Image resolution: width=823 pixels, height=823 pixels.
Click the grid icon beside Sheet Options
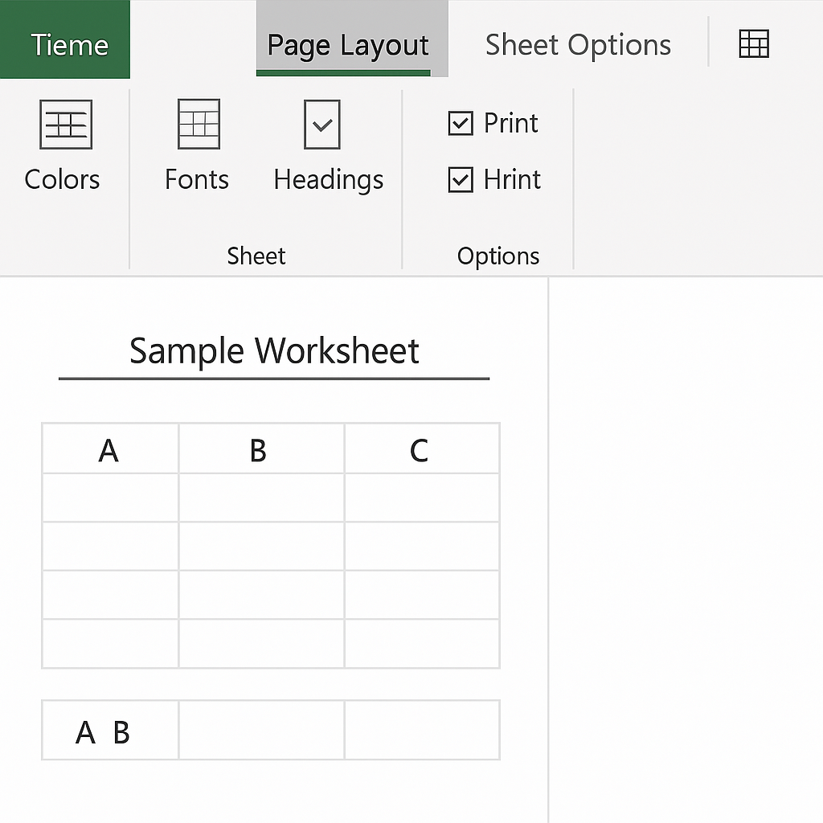[754, 43]
